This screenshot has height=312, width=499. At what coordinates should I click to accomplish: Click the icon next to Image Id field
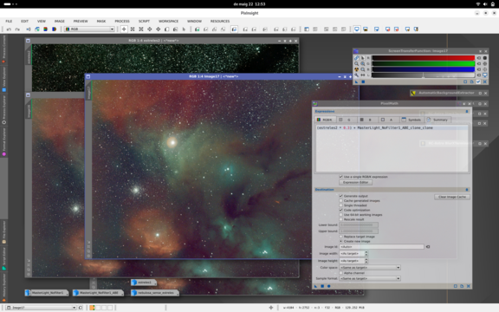pos(428,247)
